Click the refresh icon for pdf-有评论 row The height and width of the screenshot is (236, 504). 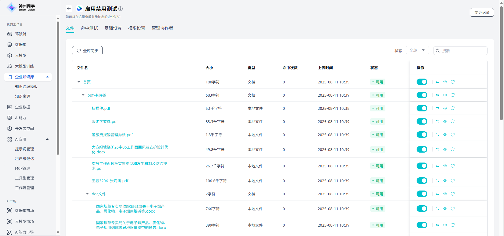point(453,95)
